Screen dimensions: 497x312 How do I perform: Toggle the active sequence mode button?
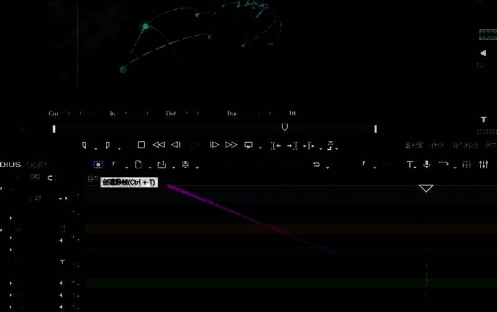98,164
